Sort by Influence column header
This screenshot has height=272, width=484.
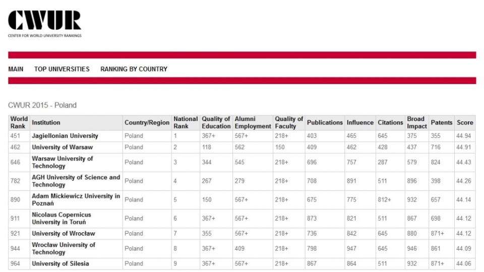coord(360,122)
